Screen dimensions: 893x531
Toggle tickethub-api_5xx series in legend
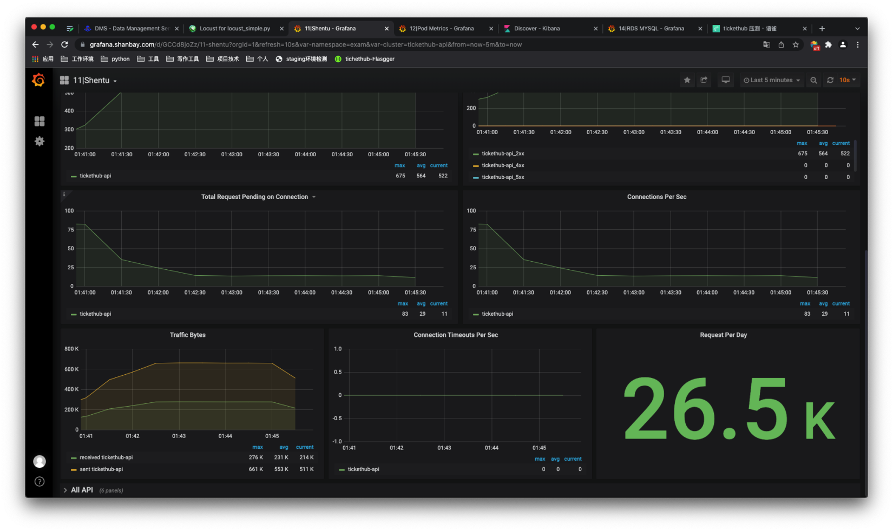[x=503, y=177]
